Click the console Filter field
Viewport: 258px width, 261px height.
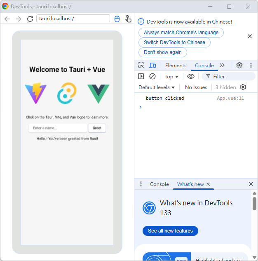click(x=228, y=77)
